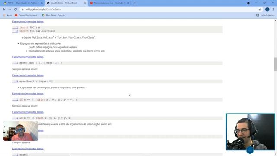The width and height of the screenshot is (277, 156).
Task: Click line number 1 of import MyClass
Action: pos(15,28)
